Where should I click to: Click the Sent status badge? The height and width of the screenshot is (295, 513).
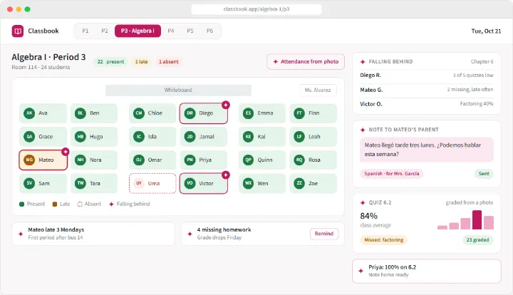tap(484, 174)
